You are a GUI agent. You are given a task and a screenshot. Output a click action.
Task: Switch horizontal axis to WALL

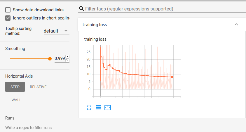(16, 100)
